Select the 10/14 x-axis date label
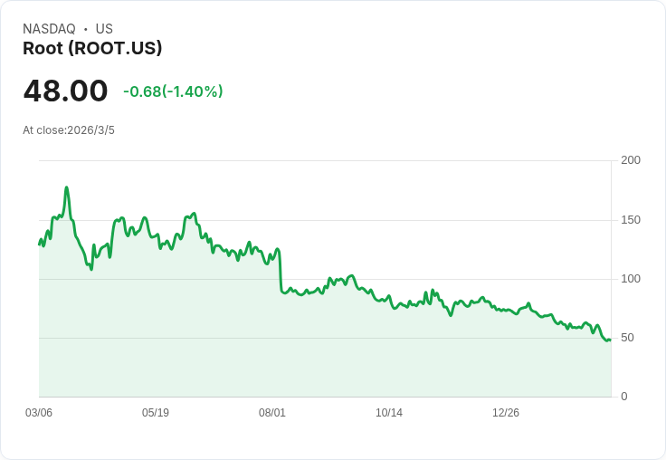This screenshot has width=666, height=460. coord(389,413)
